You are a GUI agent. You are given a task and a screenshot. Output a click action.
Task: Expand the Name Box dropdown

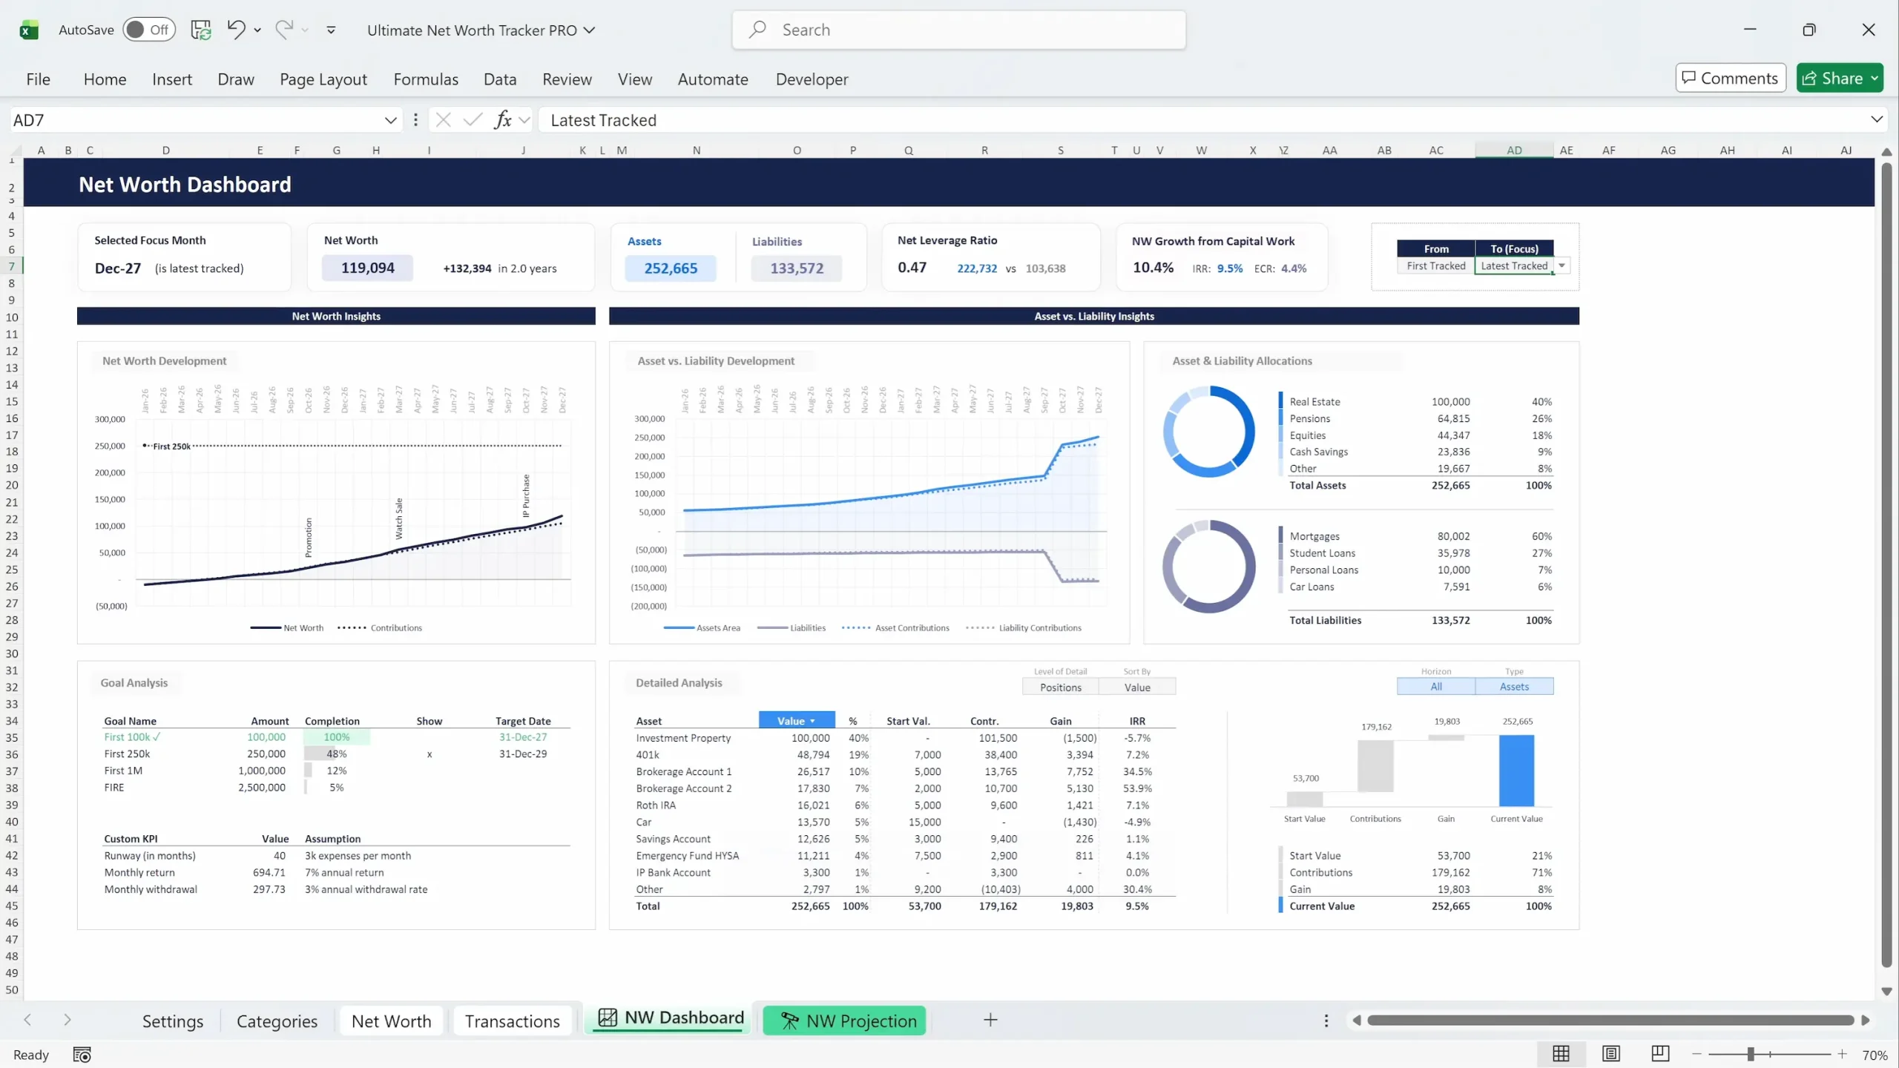coord(390,119)
